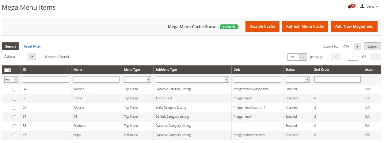Image resolution: width=384 pixels, height=143 pixels.
Task: Click the Name filter input field
Action: (x=97, y=79)
